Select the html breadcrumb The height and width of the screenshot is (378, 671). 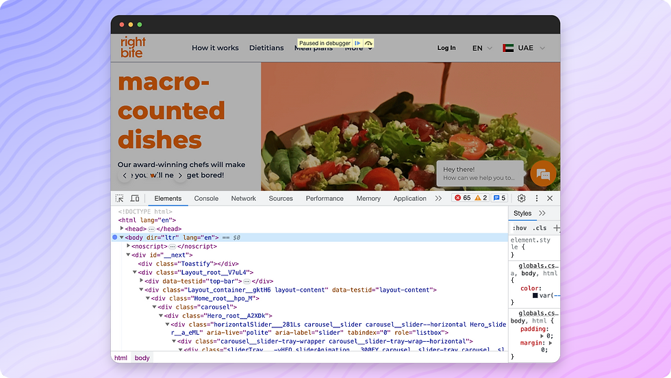121,358
